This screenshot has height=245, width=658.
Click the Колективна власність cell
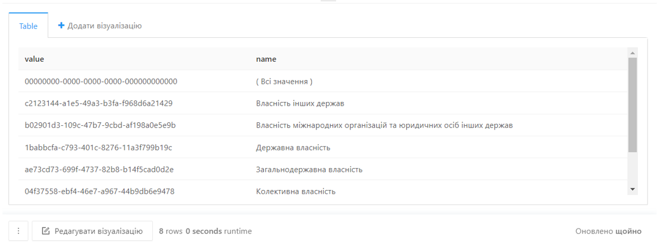(x=296, y=191)
